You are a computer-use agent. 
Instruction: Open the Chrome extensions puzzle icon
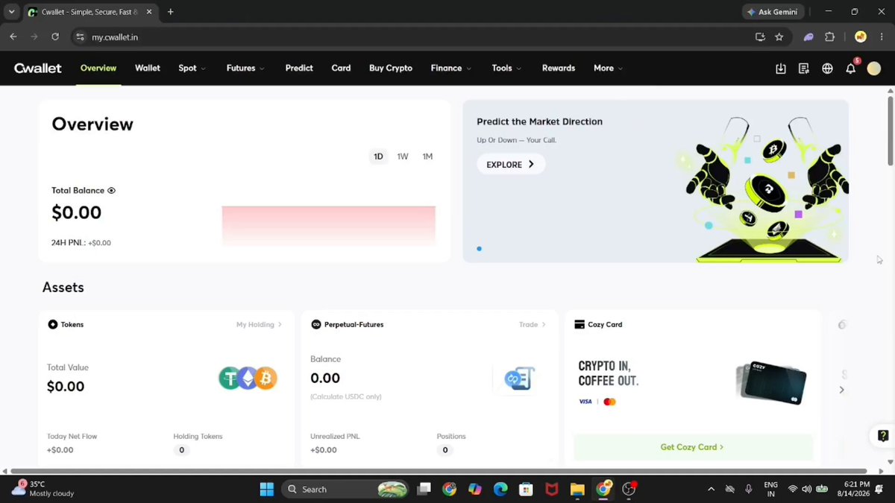point(830,37)
